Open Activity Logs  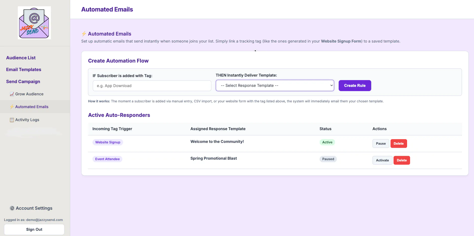[x=27, y=120]
